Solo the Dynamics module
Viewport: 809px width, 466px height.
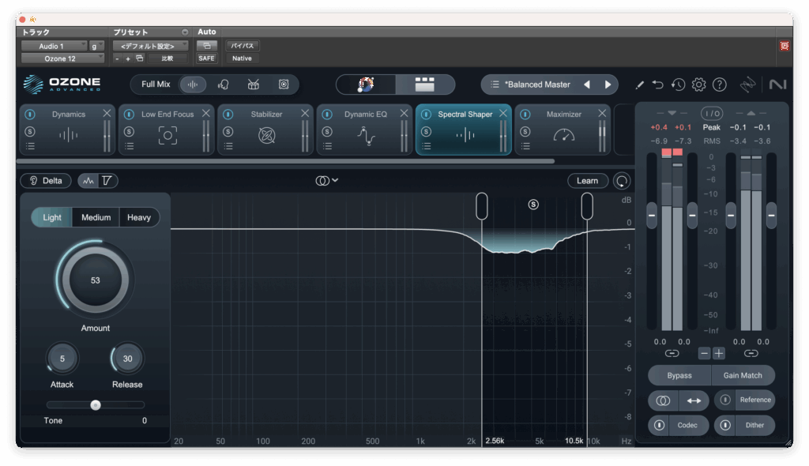click(x=30, y=130)
